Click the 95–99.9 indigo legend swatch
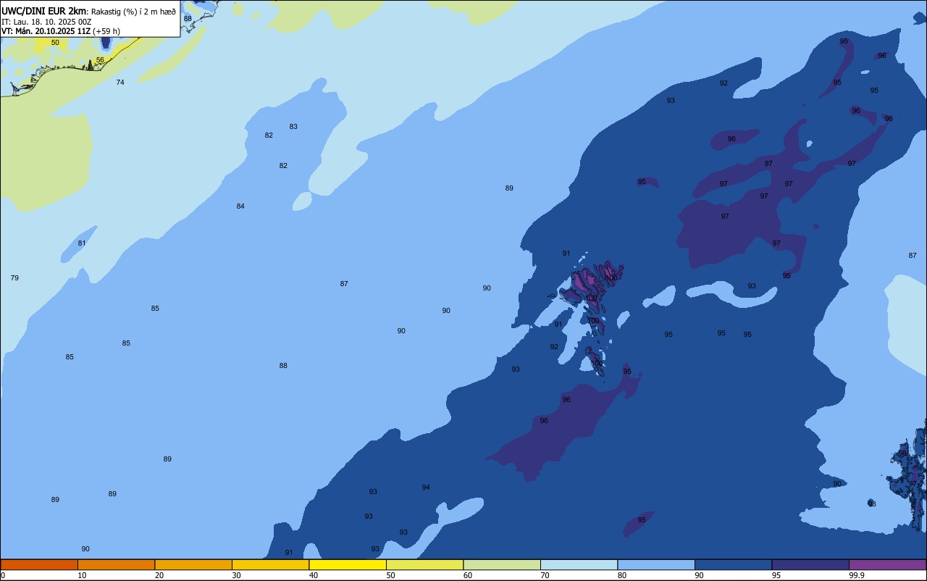Screen dimensions: 927x581 pyautogui.click(x=810, y=564)
